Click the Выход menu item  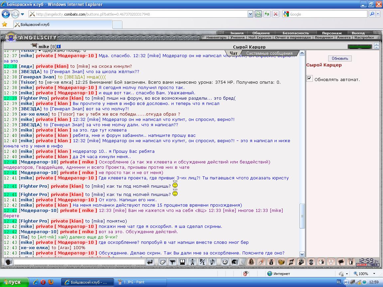tap(358, 33)
